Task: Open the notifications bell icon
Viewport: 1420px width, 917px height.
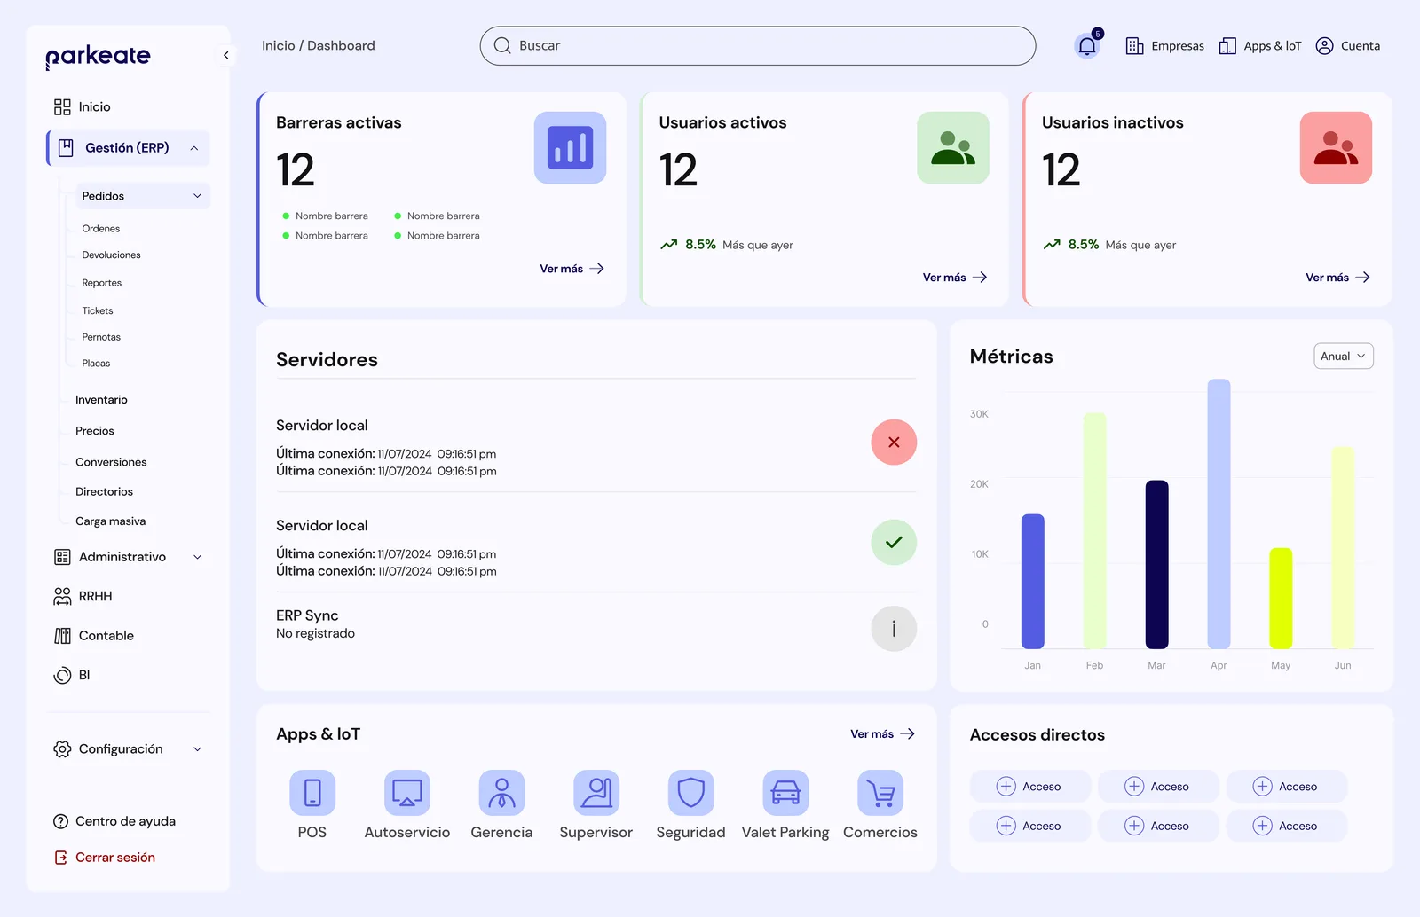Action: click(1087, 46)
